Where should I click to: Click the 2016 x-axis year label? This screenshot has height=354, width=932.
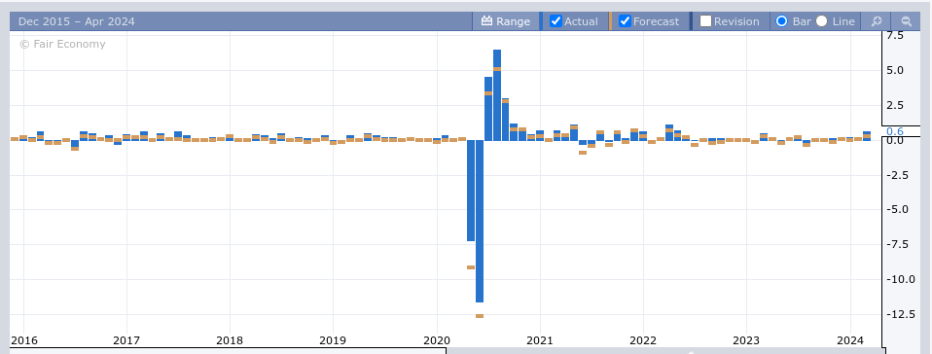click(23, 340)
